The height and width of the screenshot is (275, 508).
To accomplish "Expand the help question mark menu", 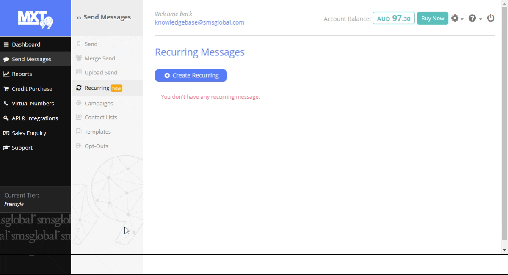I will click(475, 18).
